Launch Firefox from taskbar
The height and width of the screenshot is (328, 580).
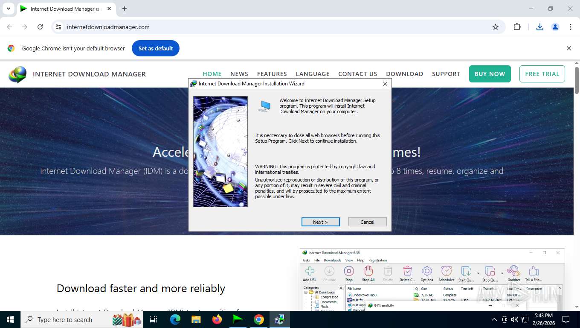click(x=217, y=319)
